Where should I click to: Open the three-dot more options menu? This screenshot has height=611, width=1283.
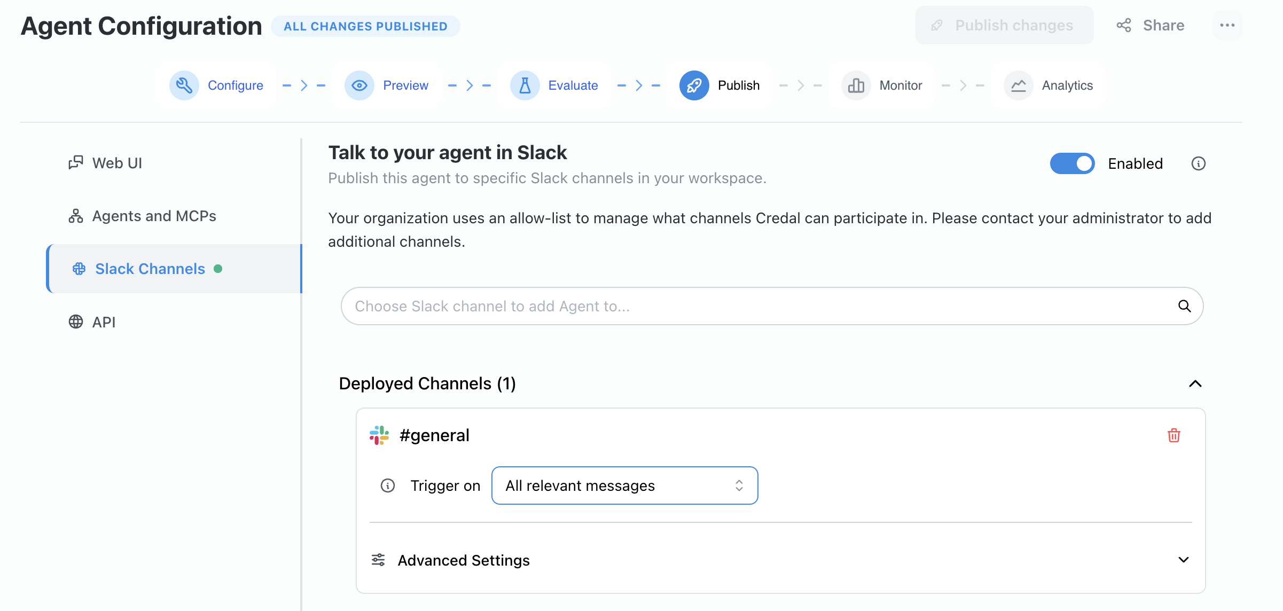point(1227,25)
